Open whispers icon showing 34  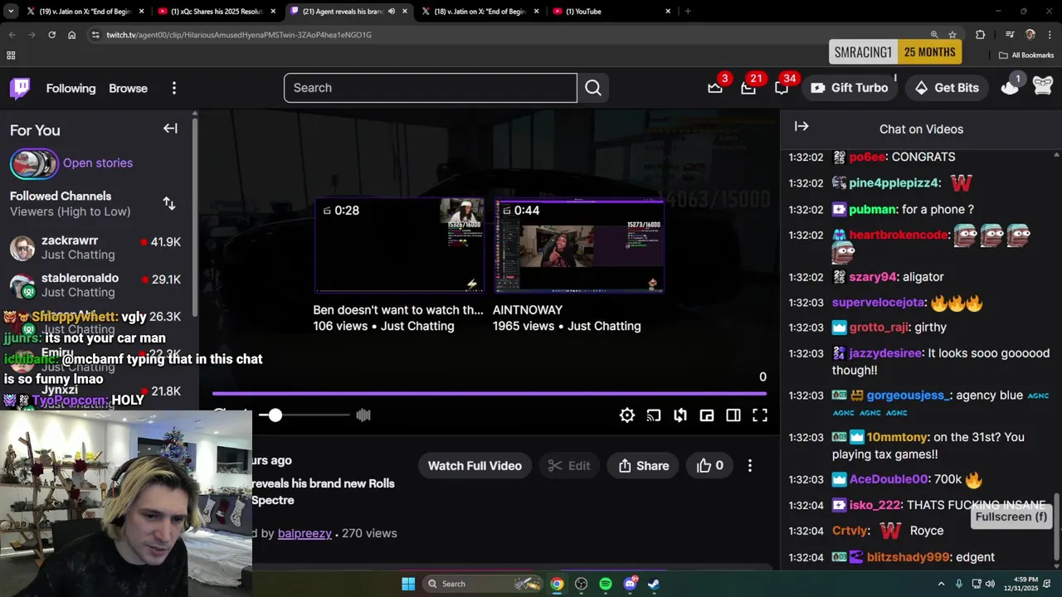[782, 88]
